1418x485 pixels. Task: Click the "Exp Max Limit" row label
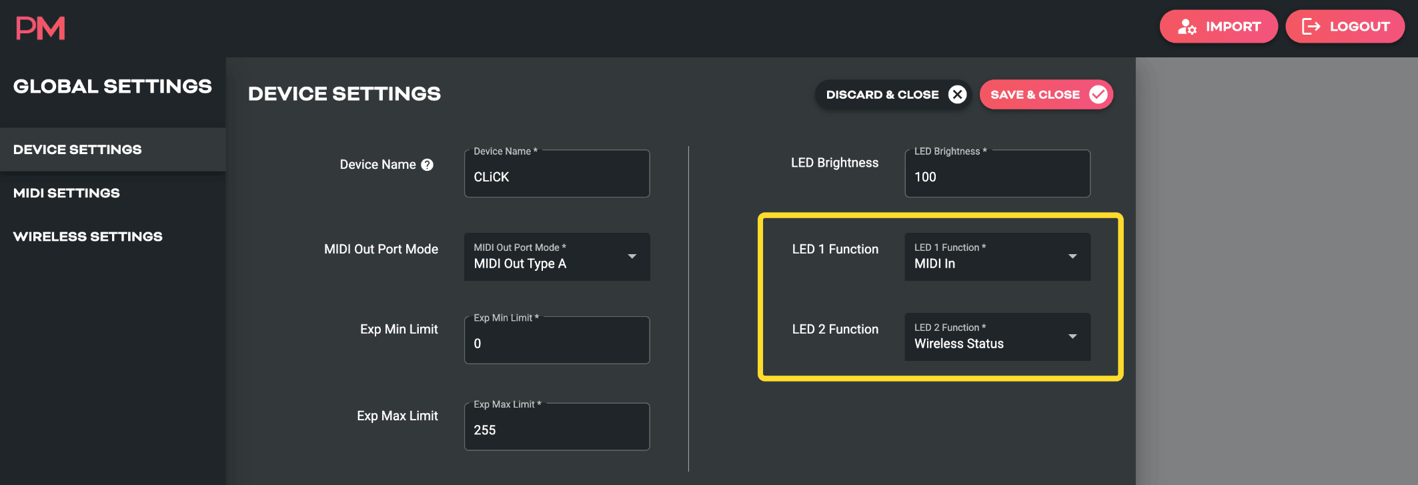pyautogui.click(x=397, y=416)
